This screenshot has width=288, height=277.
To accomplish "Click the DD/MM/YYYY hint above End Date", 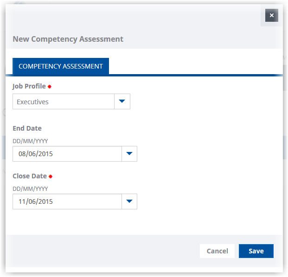I will tap(30, 141).
